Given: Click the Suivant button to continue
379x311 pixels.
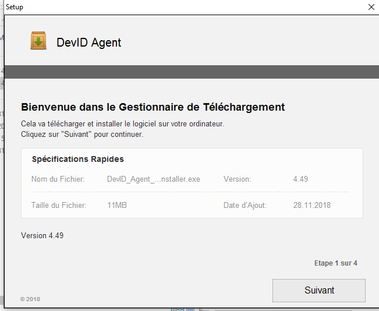Looking at the screenshot, I should pos(318,290).
